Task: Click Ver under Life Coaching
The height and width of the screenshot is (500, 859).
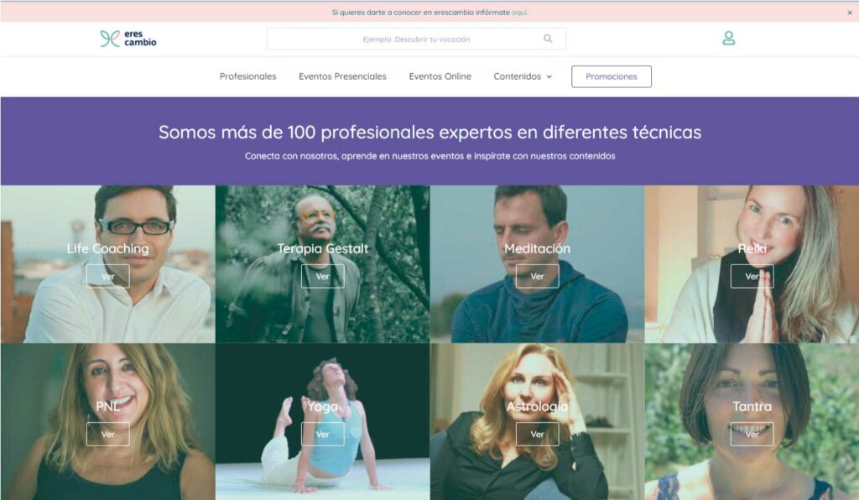Action: pyautogui.click(x=108, y=276)
